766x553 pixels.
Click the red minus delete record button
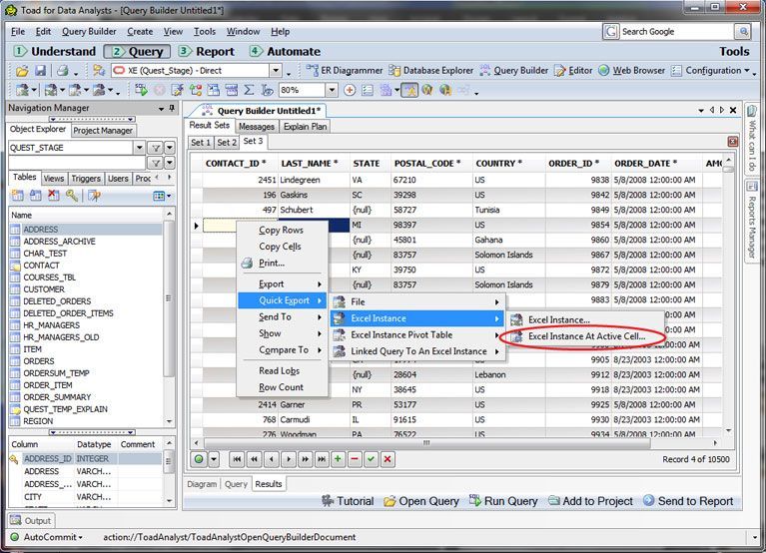point(355,459)
